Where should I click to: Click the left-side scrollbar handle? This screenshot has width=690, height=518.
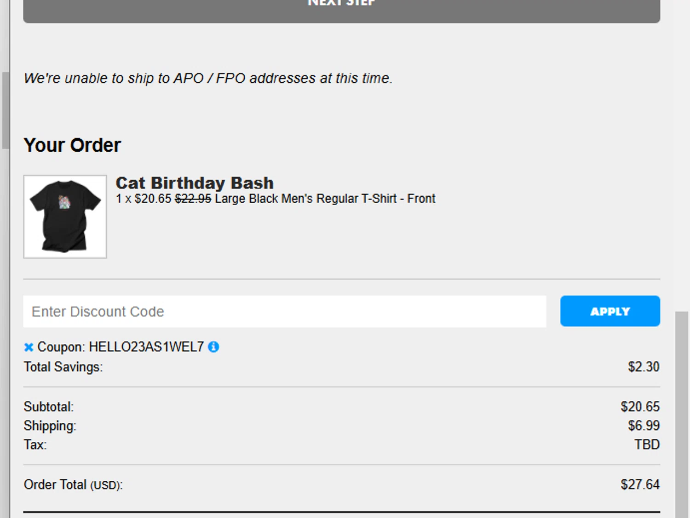5,110
